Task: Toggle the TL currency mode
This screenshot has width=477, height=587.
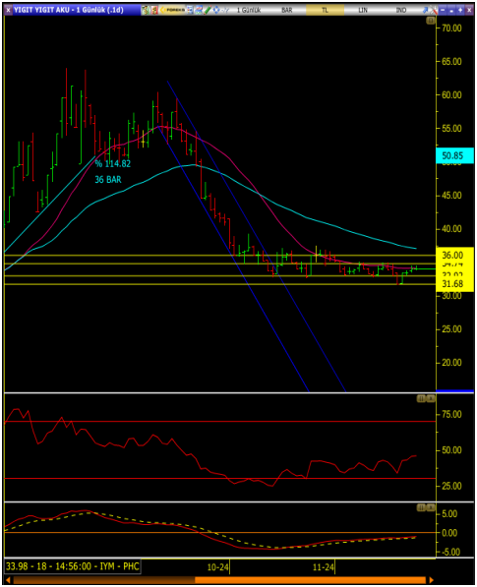Action: (325, 10)
